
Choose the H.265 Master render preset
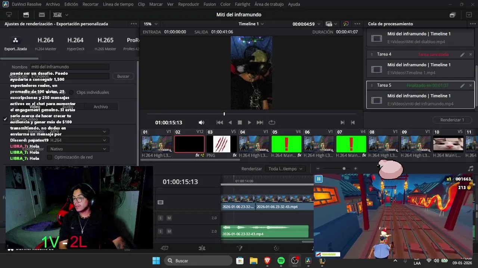click(x=105, y=43)
